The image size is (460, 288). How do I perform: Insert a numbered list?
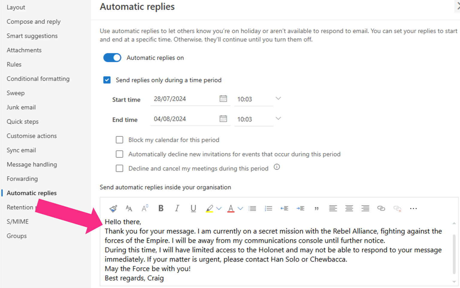pyautogui.click(x=268, y=208)
